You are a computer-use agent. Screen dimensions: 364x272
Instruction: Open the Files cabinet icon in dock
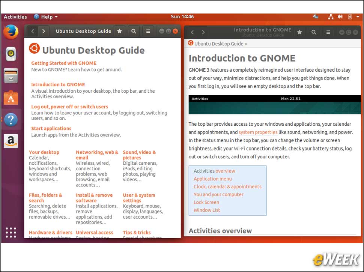tap(11, 76)
